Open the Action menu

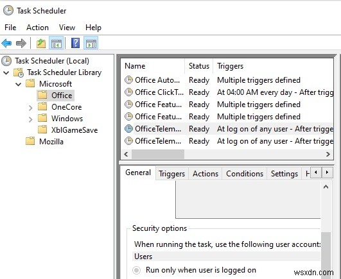click(x=37, y=28)
